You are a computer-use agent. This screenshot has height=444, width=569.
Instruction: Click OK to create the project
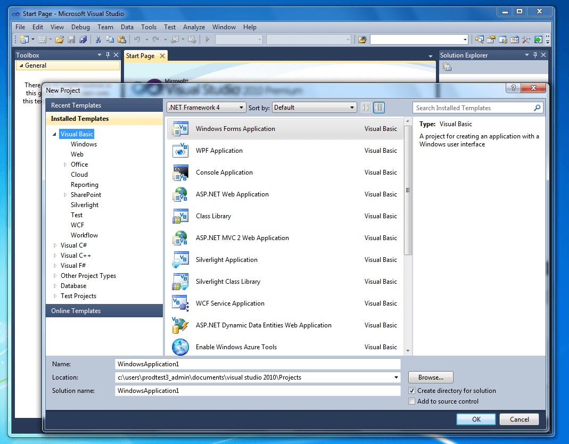476,420
